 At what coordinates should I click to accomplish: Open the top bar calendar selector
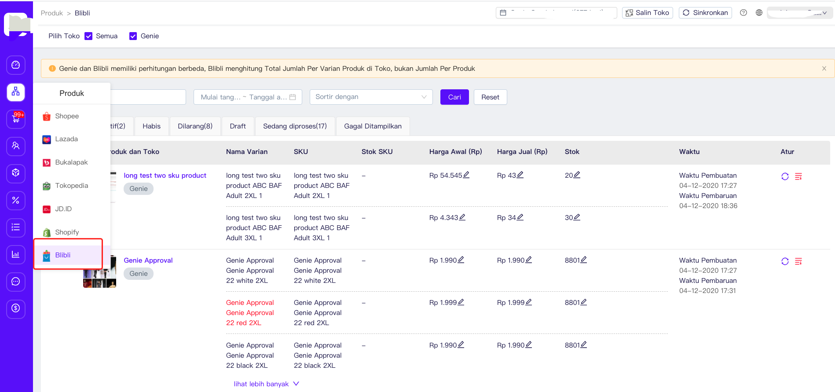[x=556, y=13]
